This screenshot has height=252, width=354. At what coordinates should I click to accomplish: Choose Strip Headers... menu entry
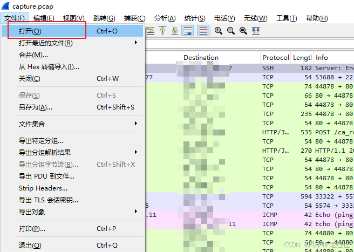coord(72,188)
